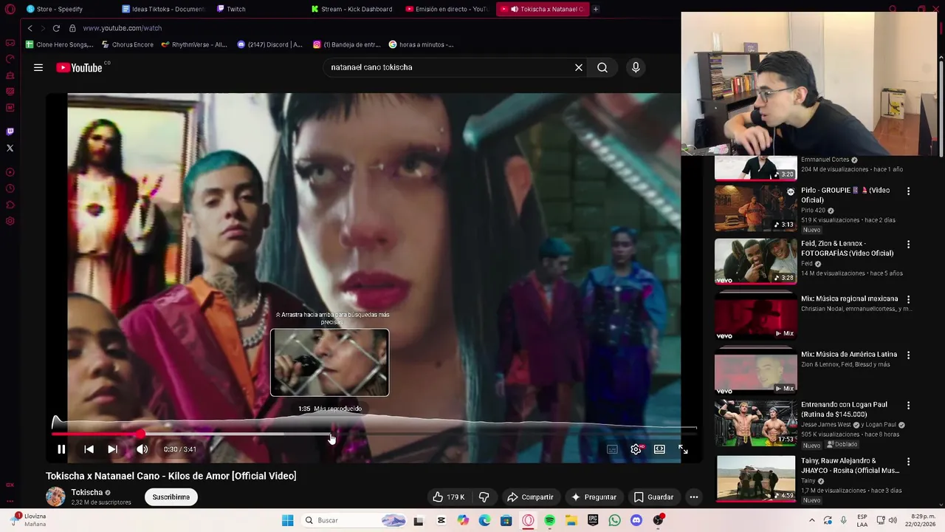The image size is (945, 532).
Task: Dislike the Kilos de Amor video
Action: click(x=484, y=497)
